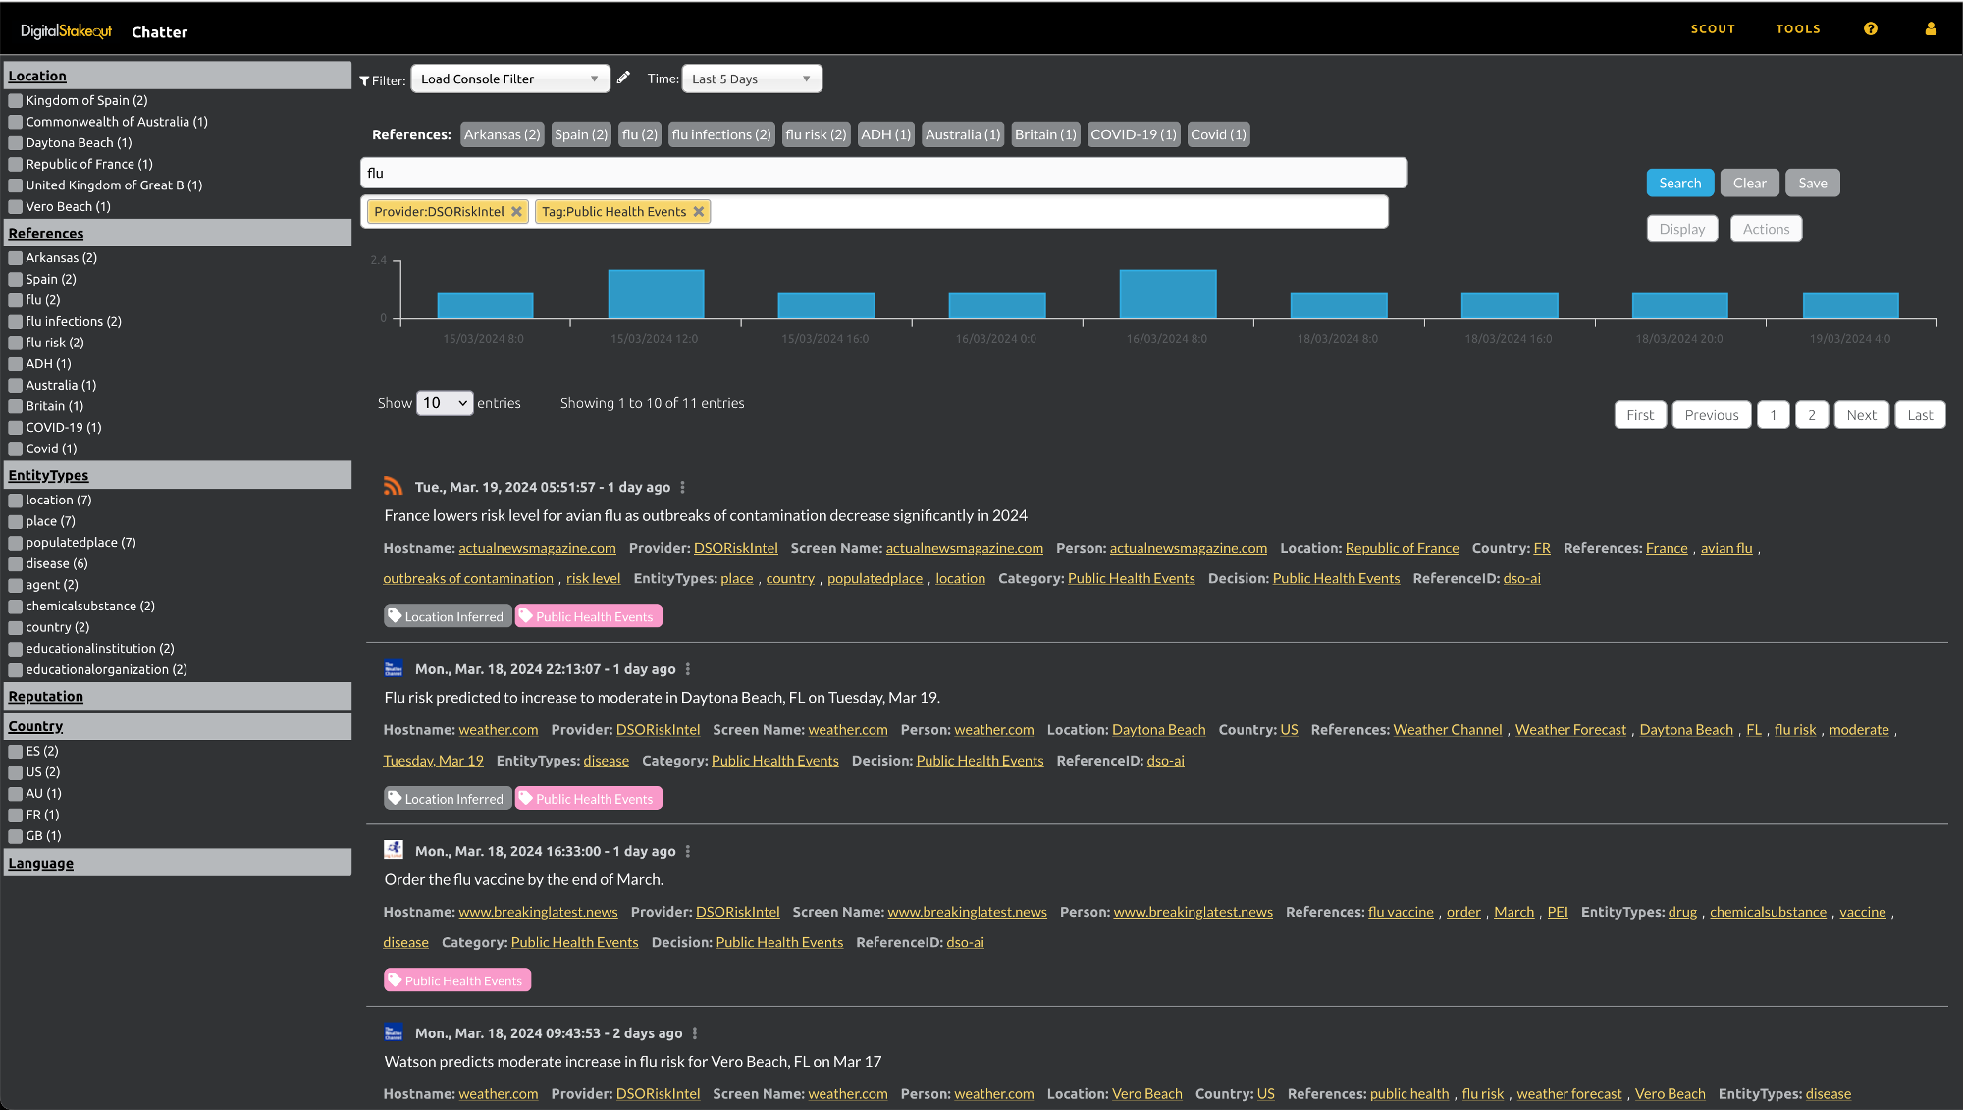Viewport: 1963px width, 1110px height.
Task: Enable the disease entity type checkbox
Action: pos(16,564)
